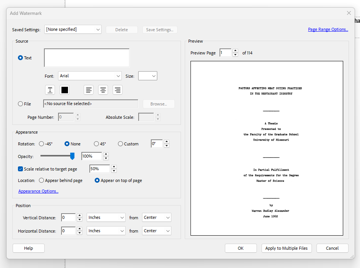This screenshot has height=268, width=360.
Task: Click the underline text formatting icon
Action: (x=50, y=90)
